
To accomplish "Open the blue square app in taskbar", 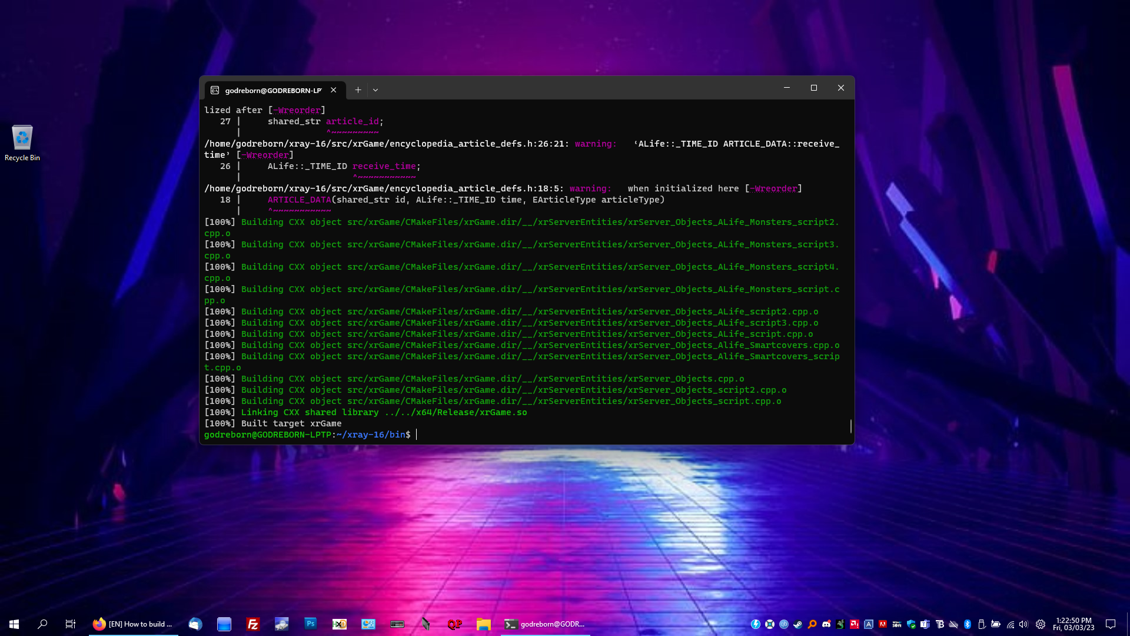I will pyautogui.click(x=224, y=624).
